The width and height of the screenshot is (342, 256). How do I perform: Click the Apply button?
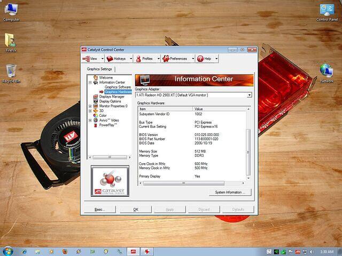(170, 210)
